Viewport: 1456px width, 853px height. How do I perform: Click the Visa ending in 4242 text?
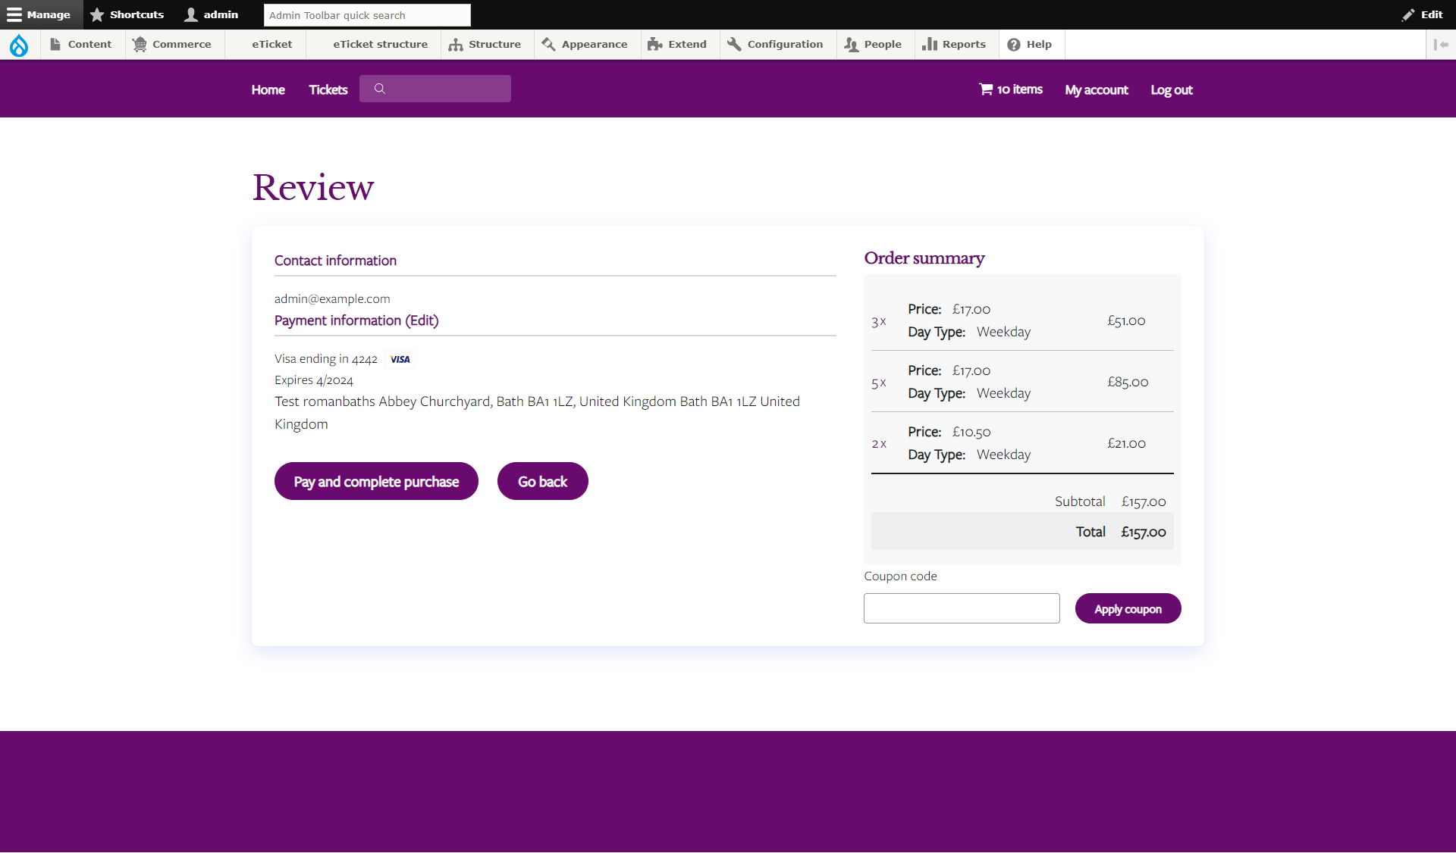pyautogui.click(x=326, y=359)
